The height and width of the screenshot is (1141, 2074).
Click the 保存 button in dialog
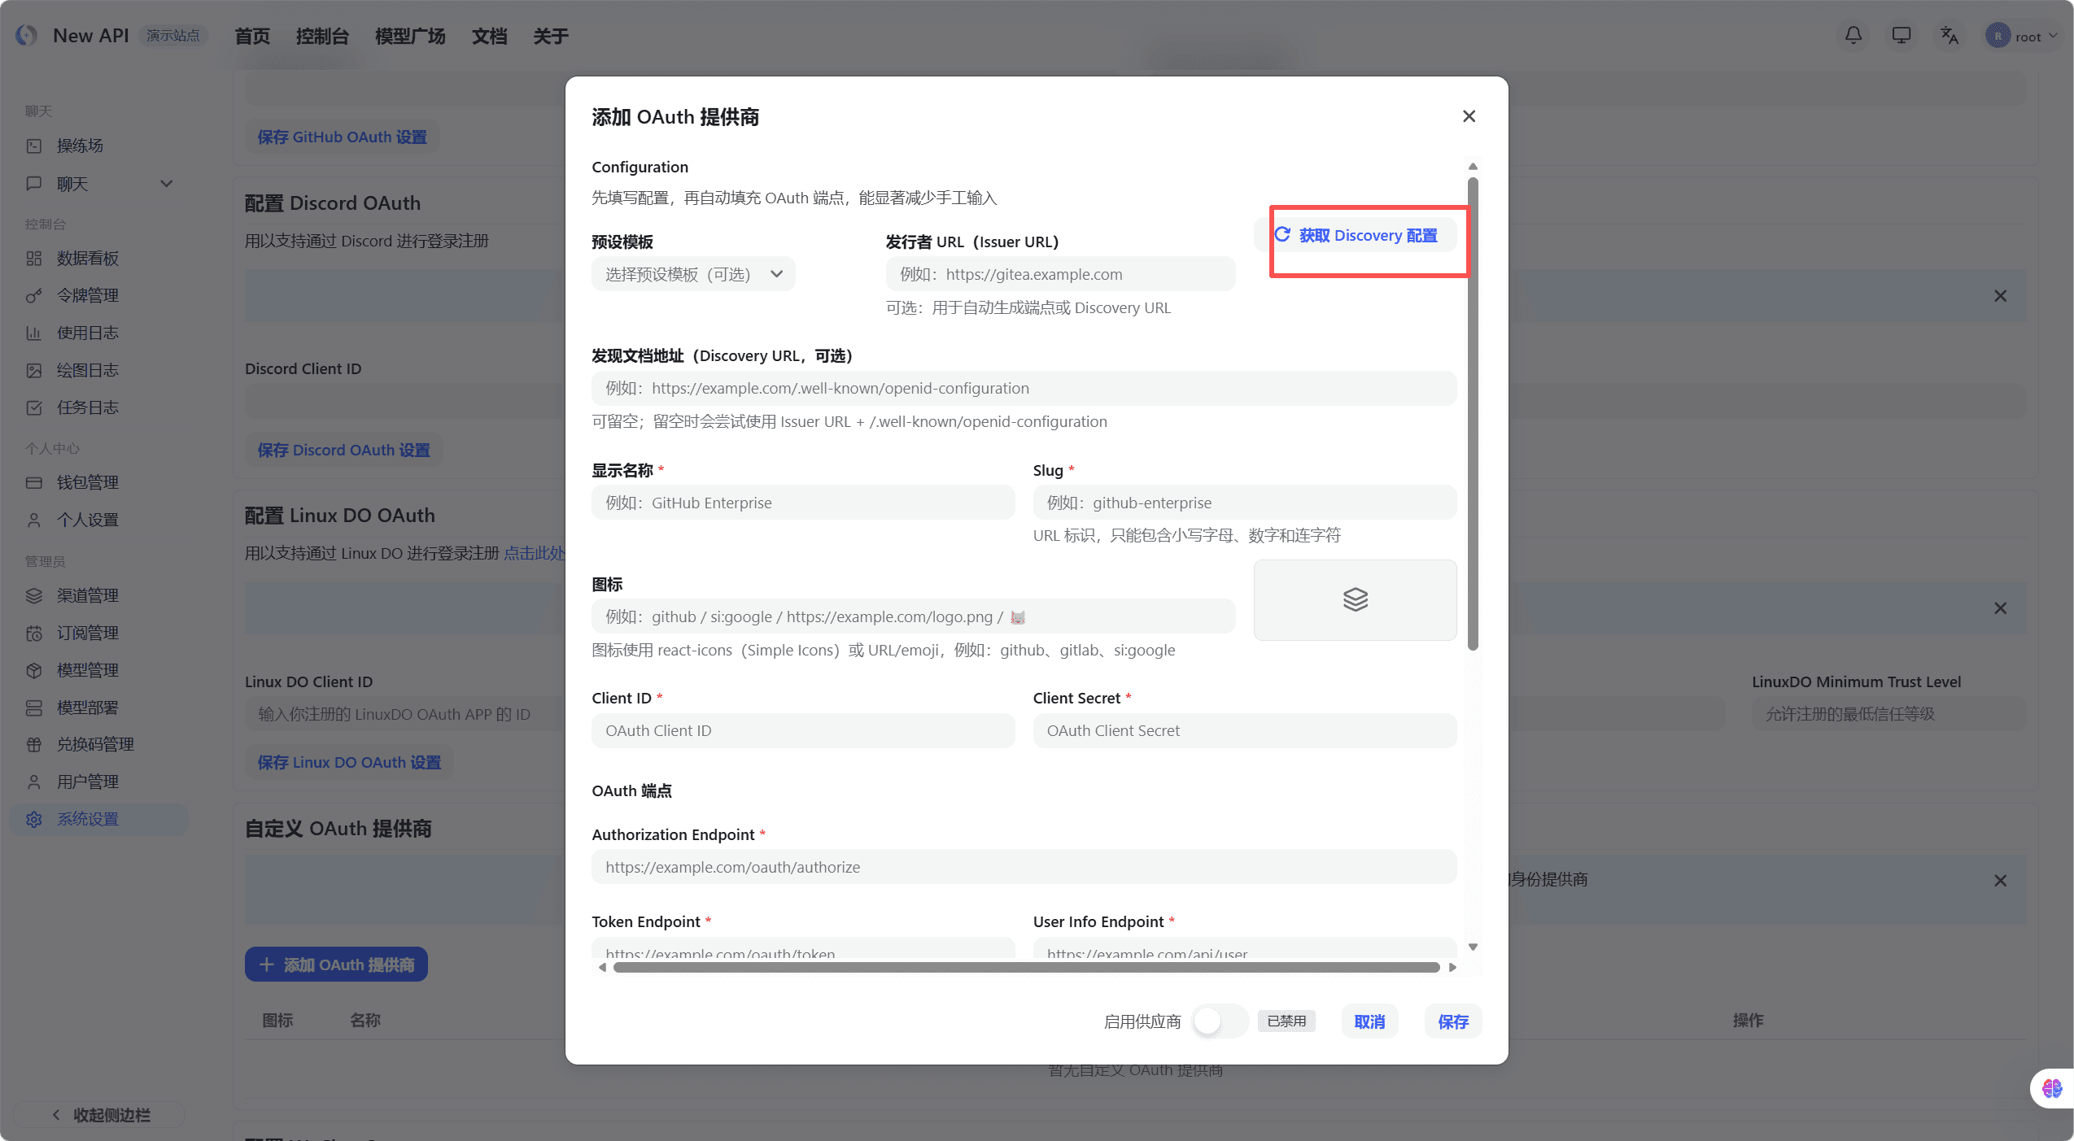click(x=1452, y=1021)
